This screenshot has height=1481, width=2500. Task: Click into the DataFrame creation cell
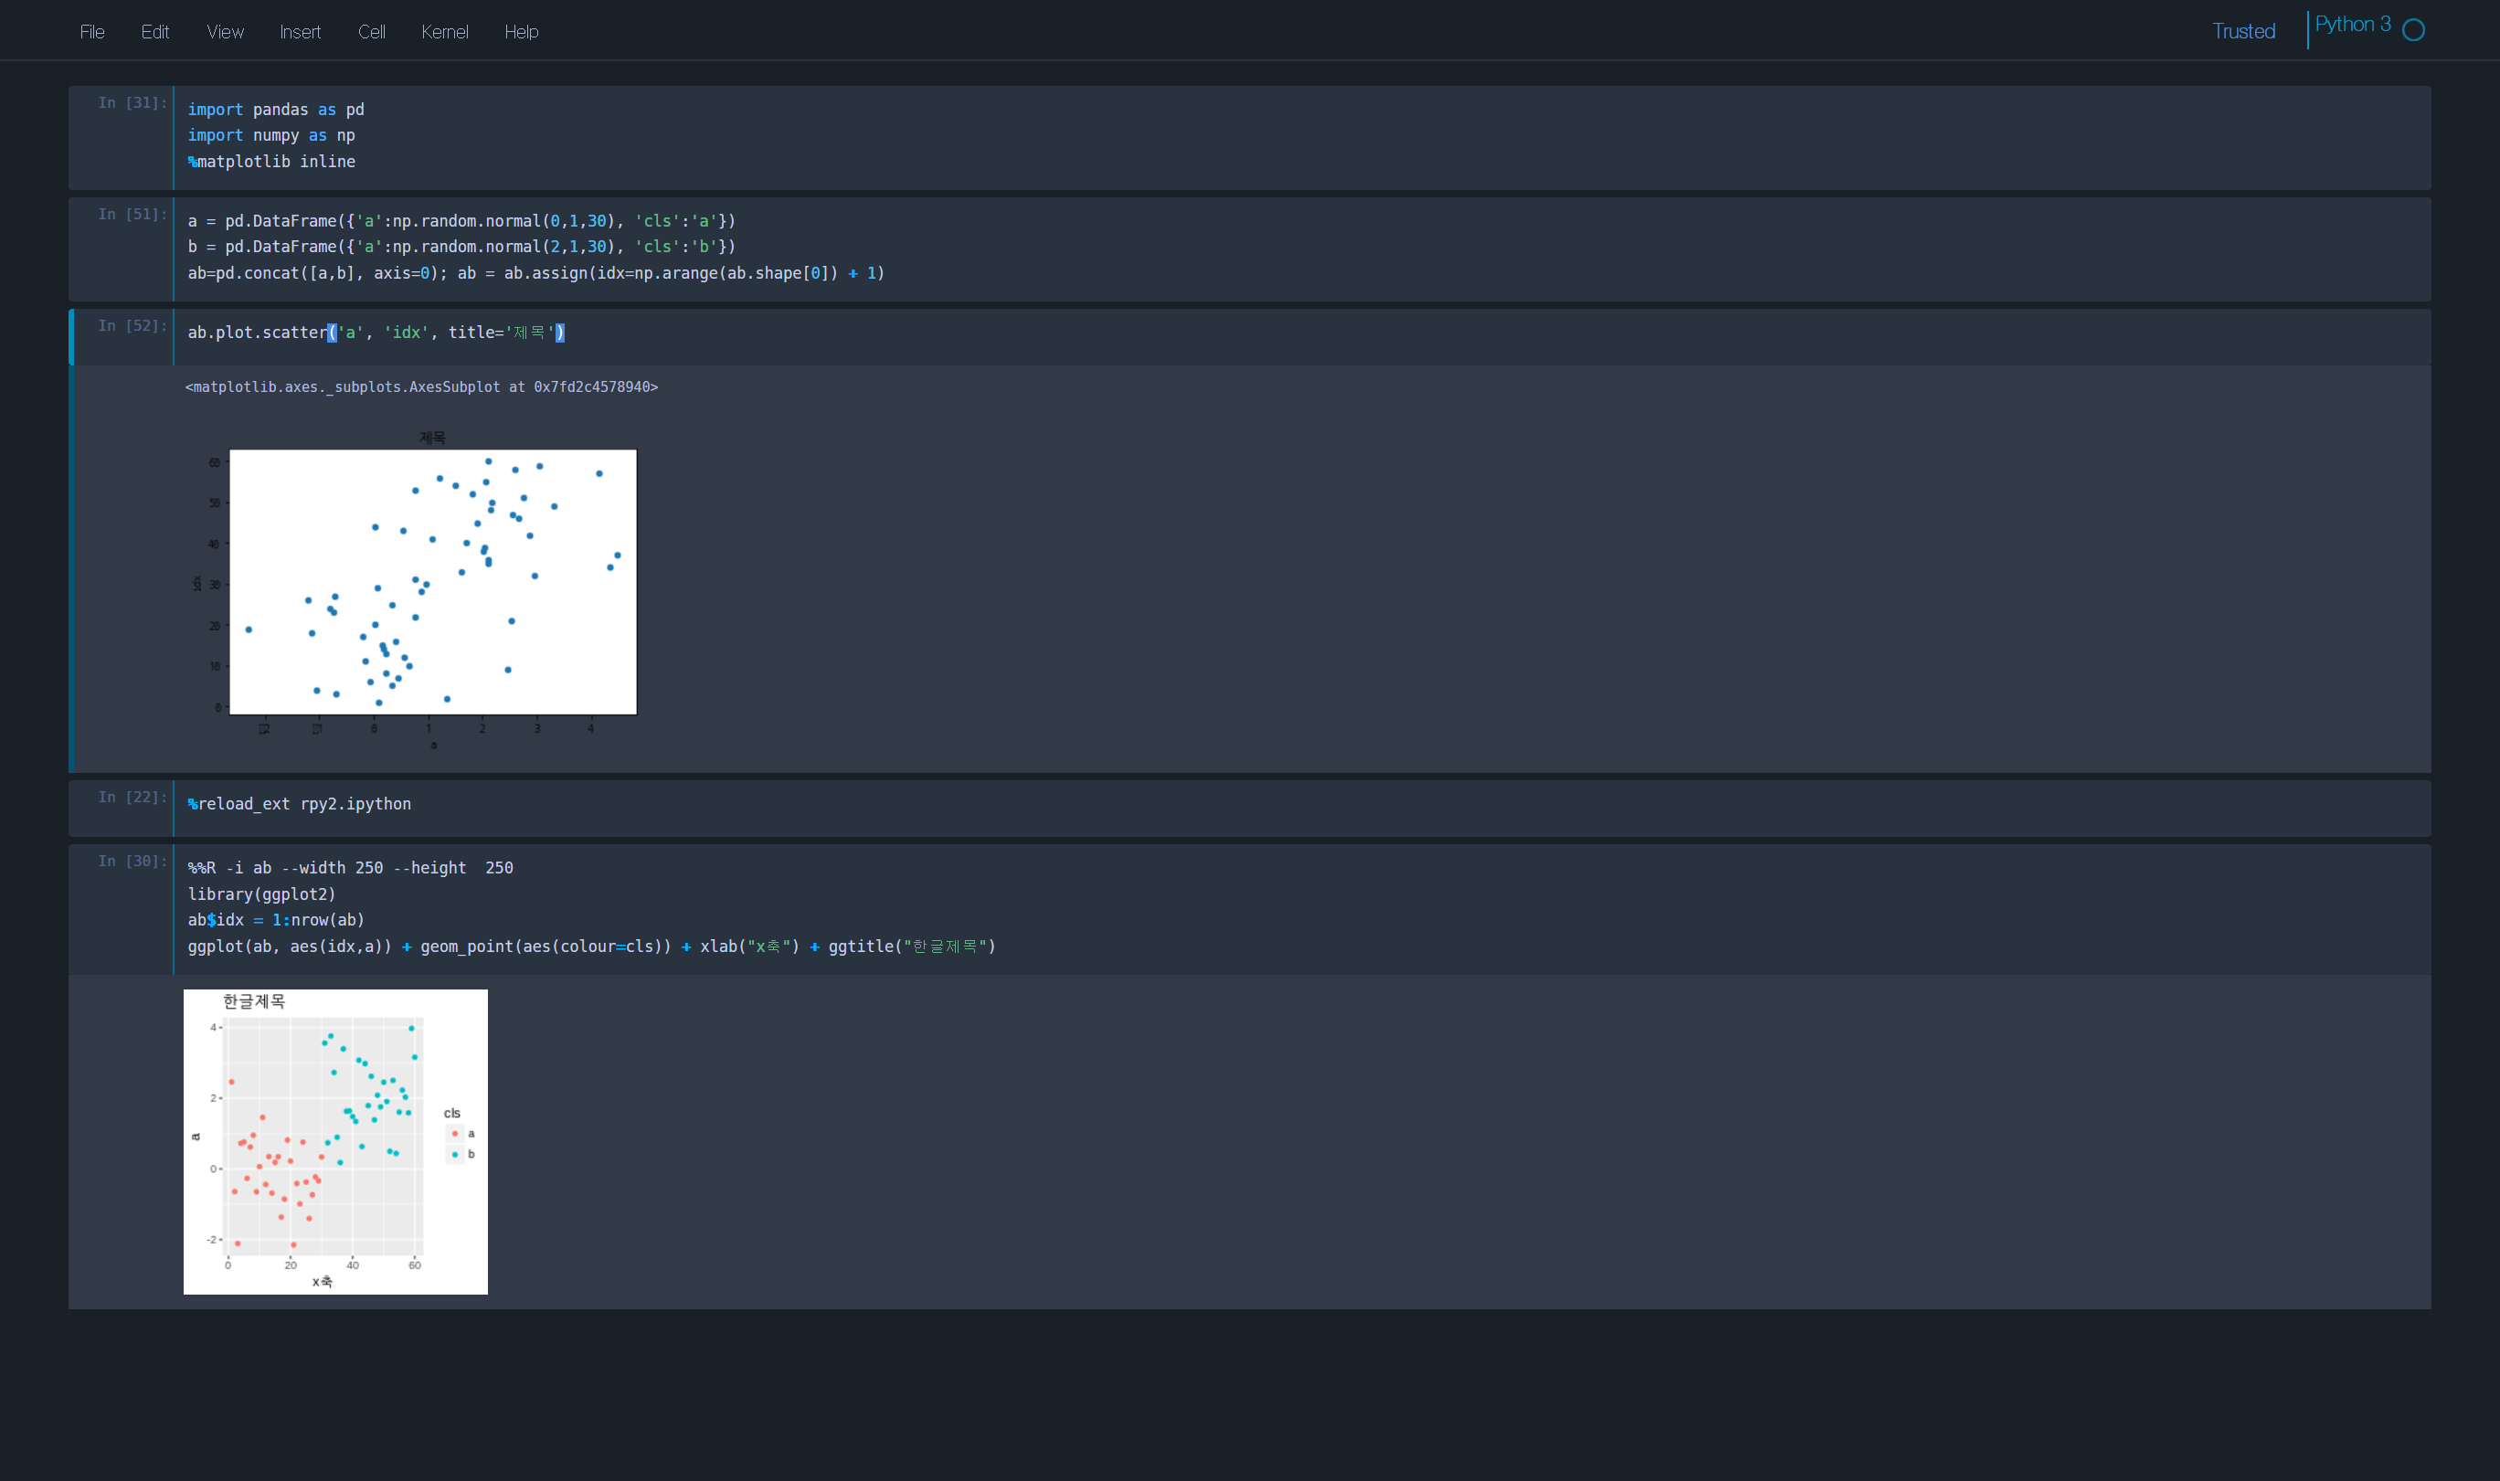(x=1198, y=247)
